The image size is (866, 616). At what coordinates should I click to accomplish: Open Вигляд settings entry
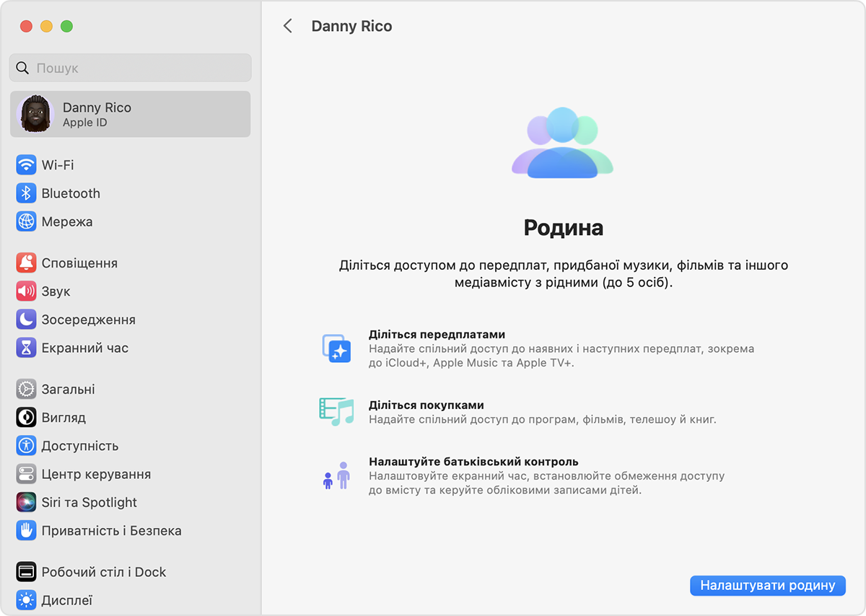point(26,417)
